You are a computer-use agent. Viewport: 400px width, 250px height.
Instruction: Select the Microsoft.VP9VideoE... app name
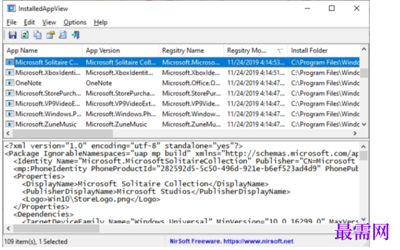pos(47,103)
